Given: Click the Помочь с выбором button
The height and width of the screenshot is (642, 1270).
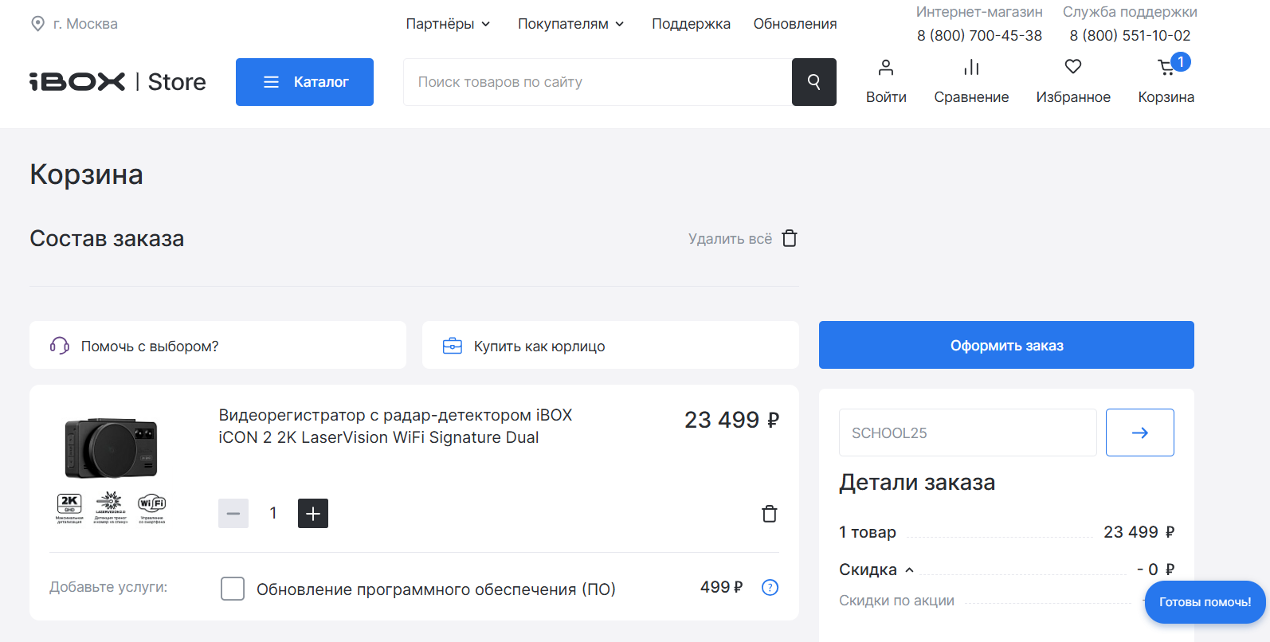Looking at the screenshot, I should click(x=218, y=345).
